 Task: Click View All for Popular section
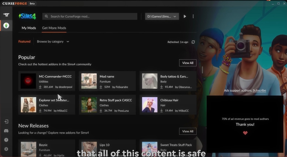187,63
